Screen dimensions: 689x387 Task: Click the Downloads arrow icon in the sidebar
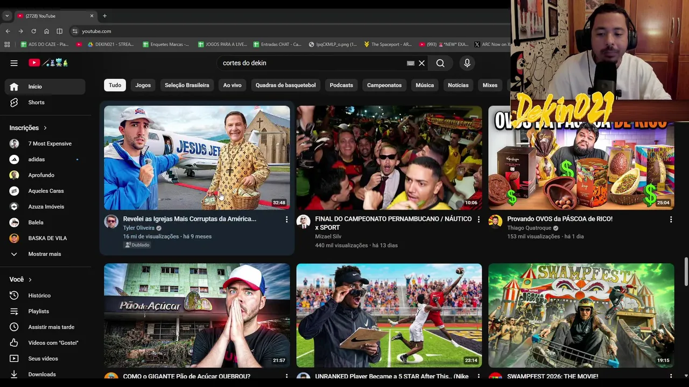coord(14,374)
